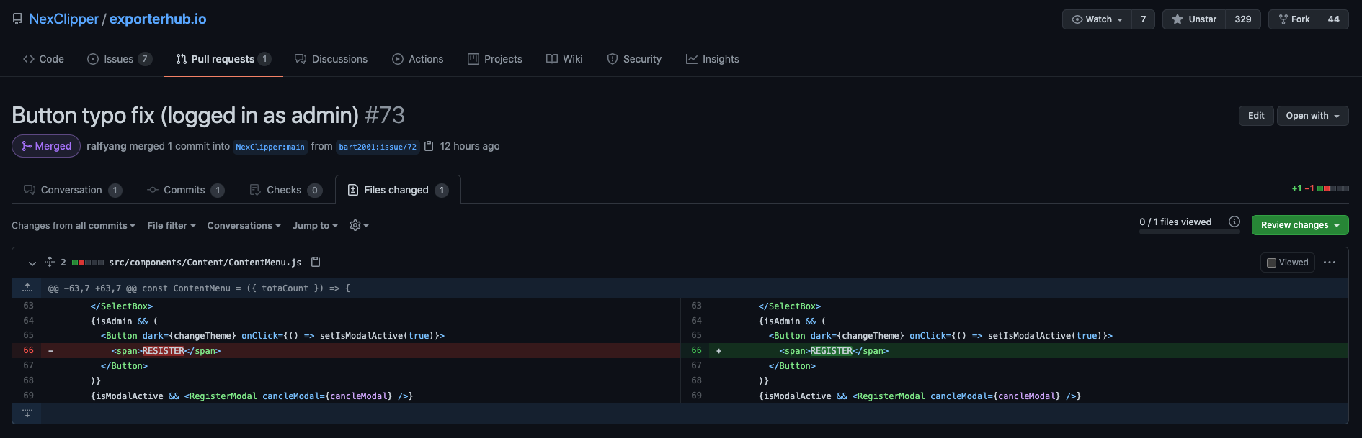Viewport: 1362px width, 438px height.
Task: View the 7 watchers count
Action: 1143,19
